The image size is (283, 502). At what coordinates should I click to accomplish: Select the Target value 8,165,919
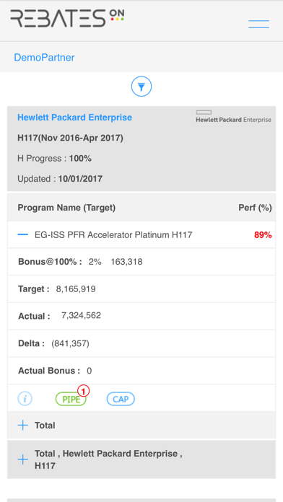click(x=76, y=289)
